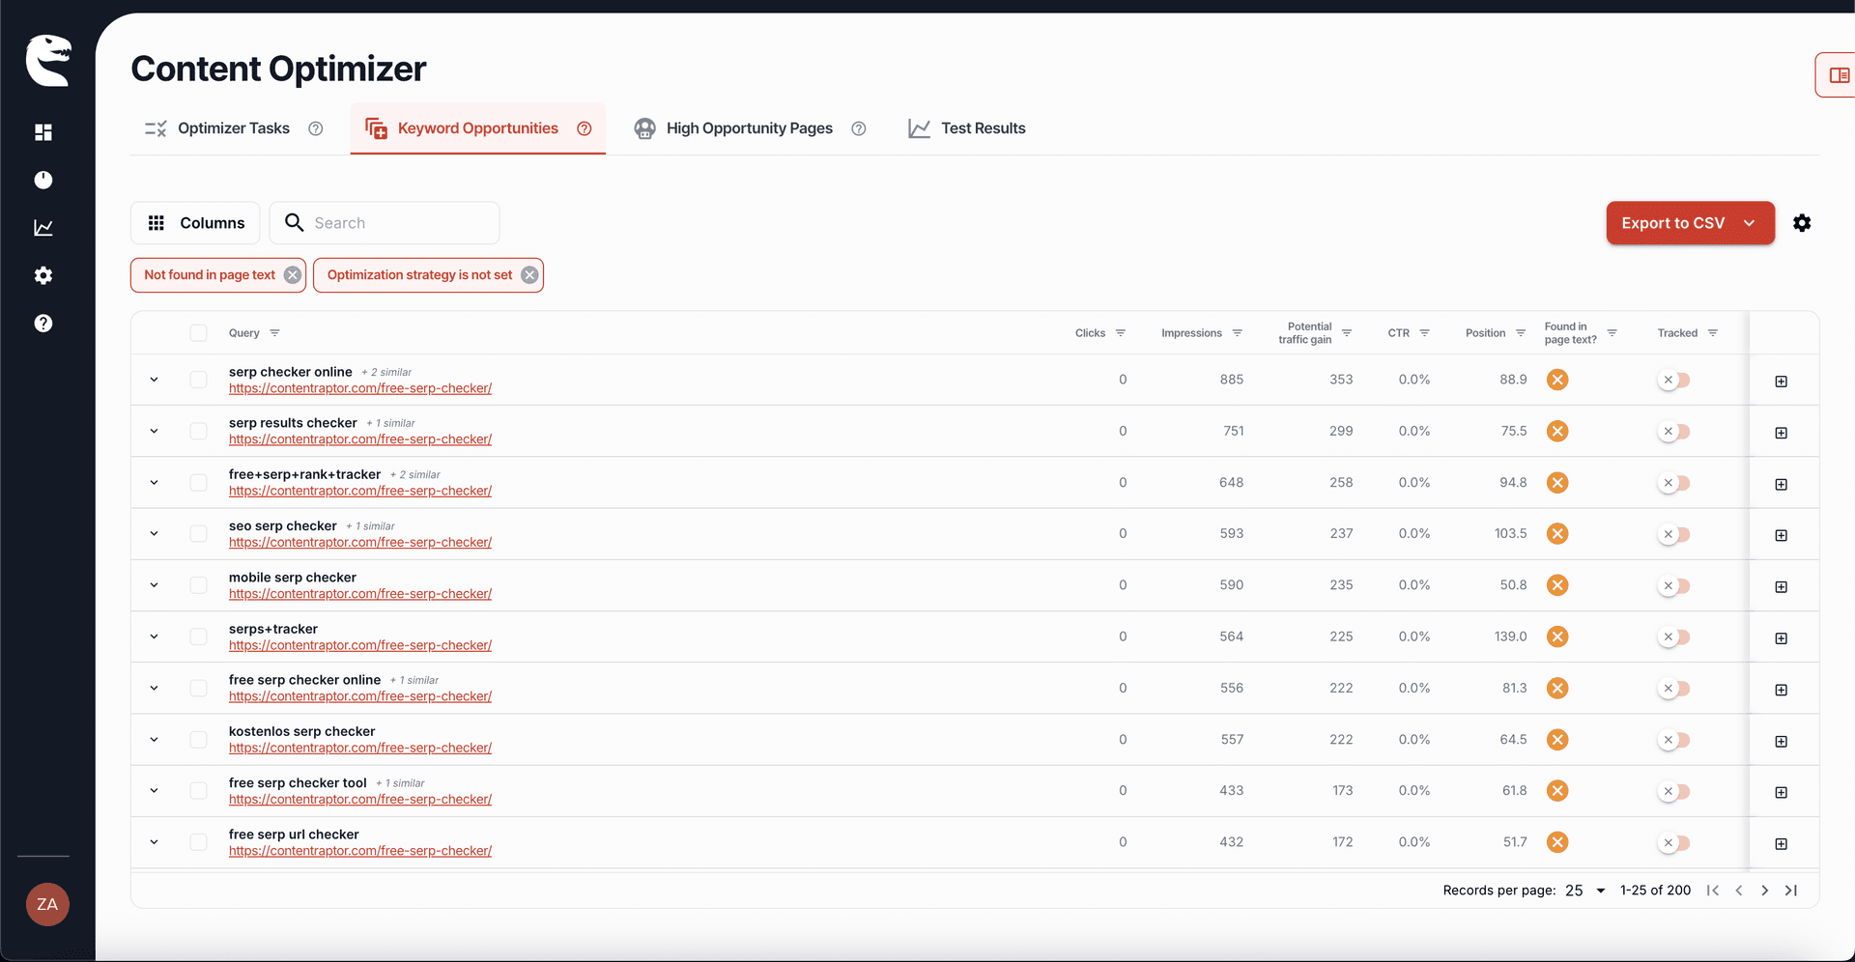The image size is (1855, 962).
Task: Open the Export to CSV dropdown arrow
Action: pyautogui.click(x=1749, y=223)
